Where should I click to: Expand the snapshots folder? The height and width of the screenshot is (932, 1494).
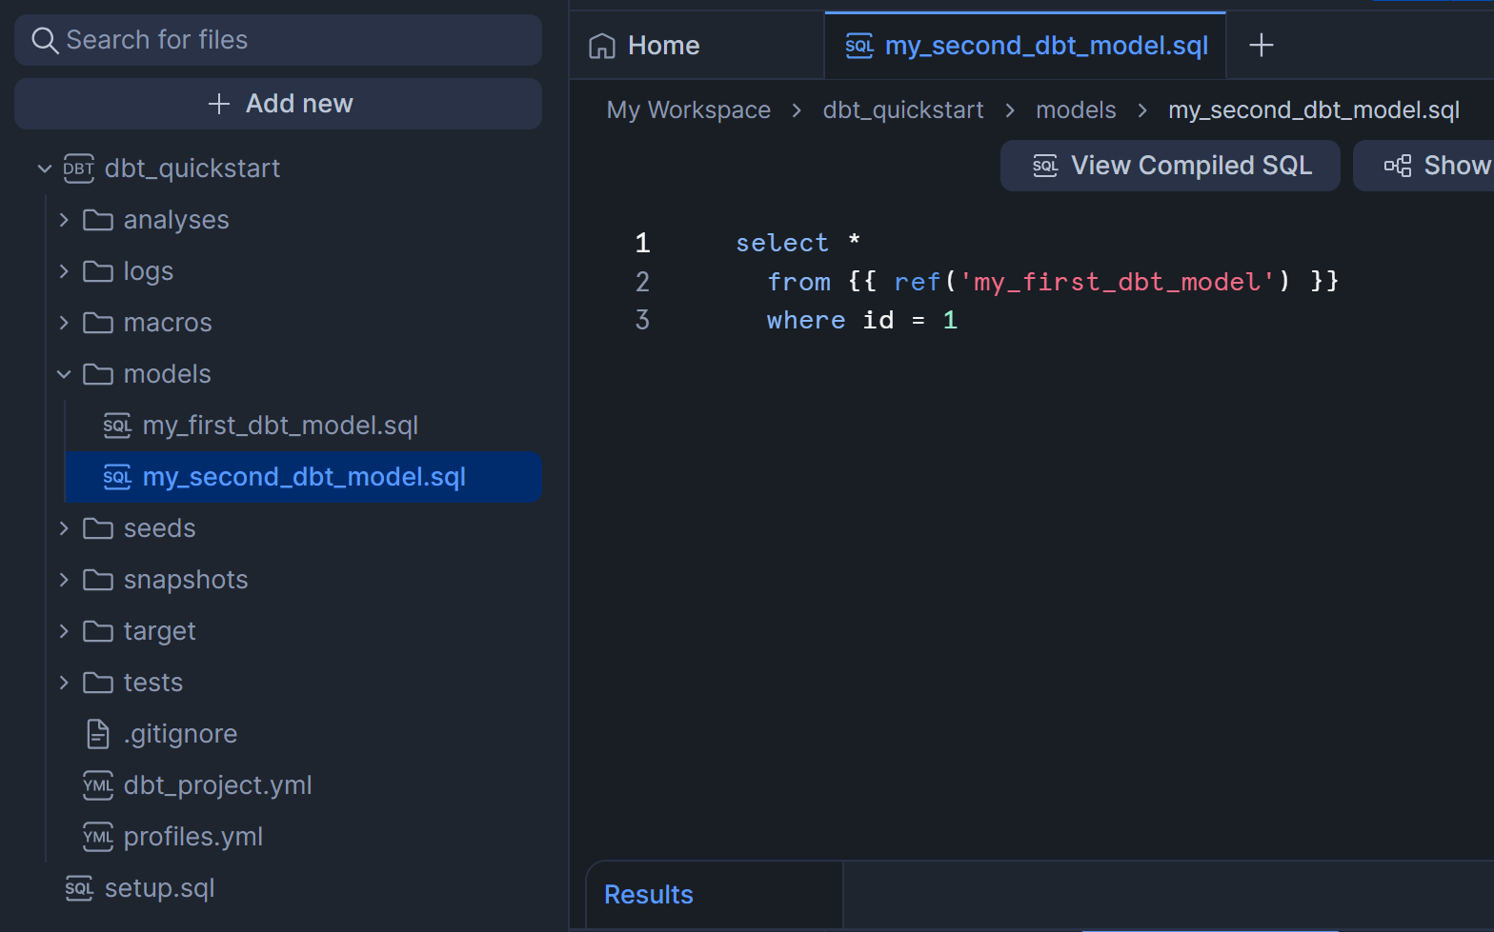pos(64,580)
